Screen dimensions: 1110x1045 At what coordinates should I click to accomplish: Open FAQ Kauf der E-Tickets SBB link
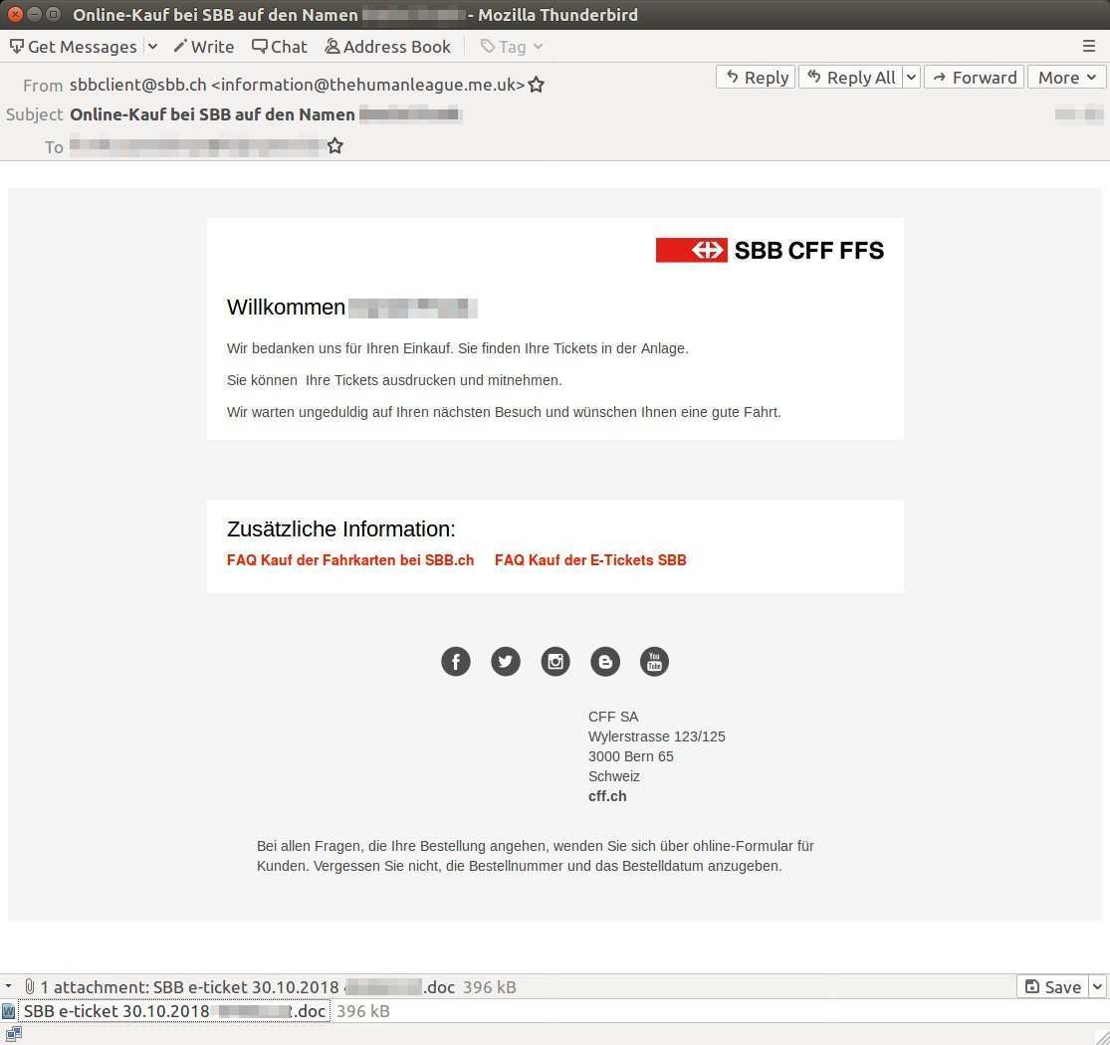590,560
